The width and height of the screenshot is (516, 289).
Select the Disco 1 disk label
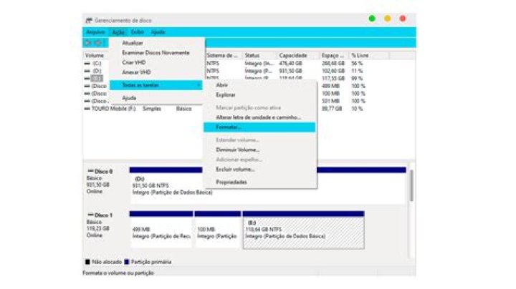click(x=103, y=215)
